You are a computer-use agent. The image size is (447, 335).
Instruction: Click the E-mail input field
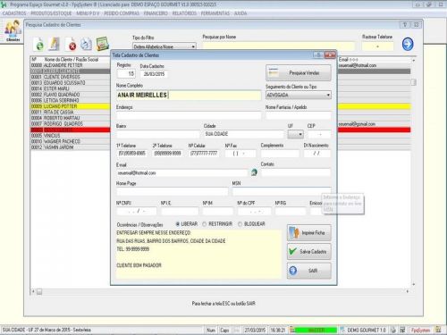(182, 172)
